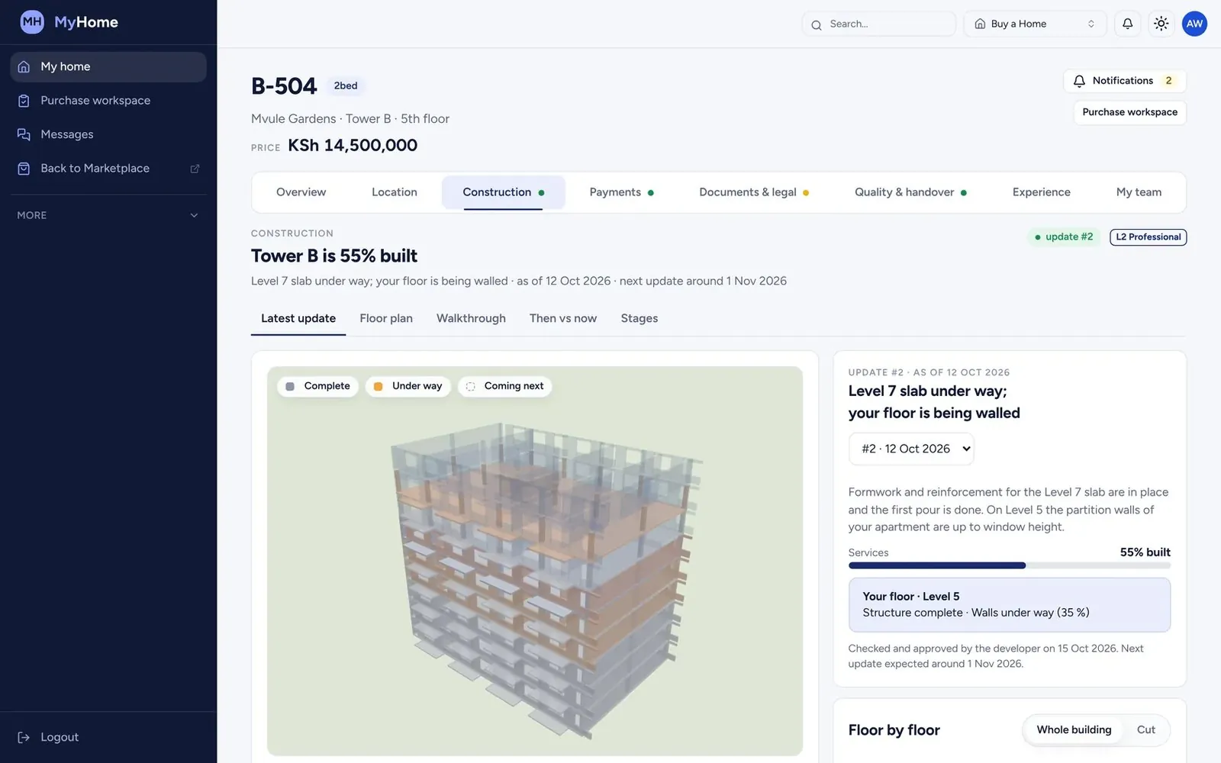Click the MyHome MH logo icon
Screen dimensions: 1221x763
point(32,22)
